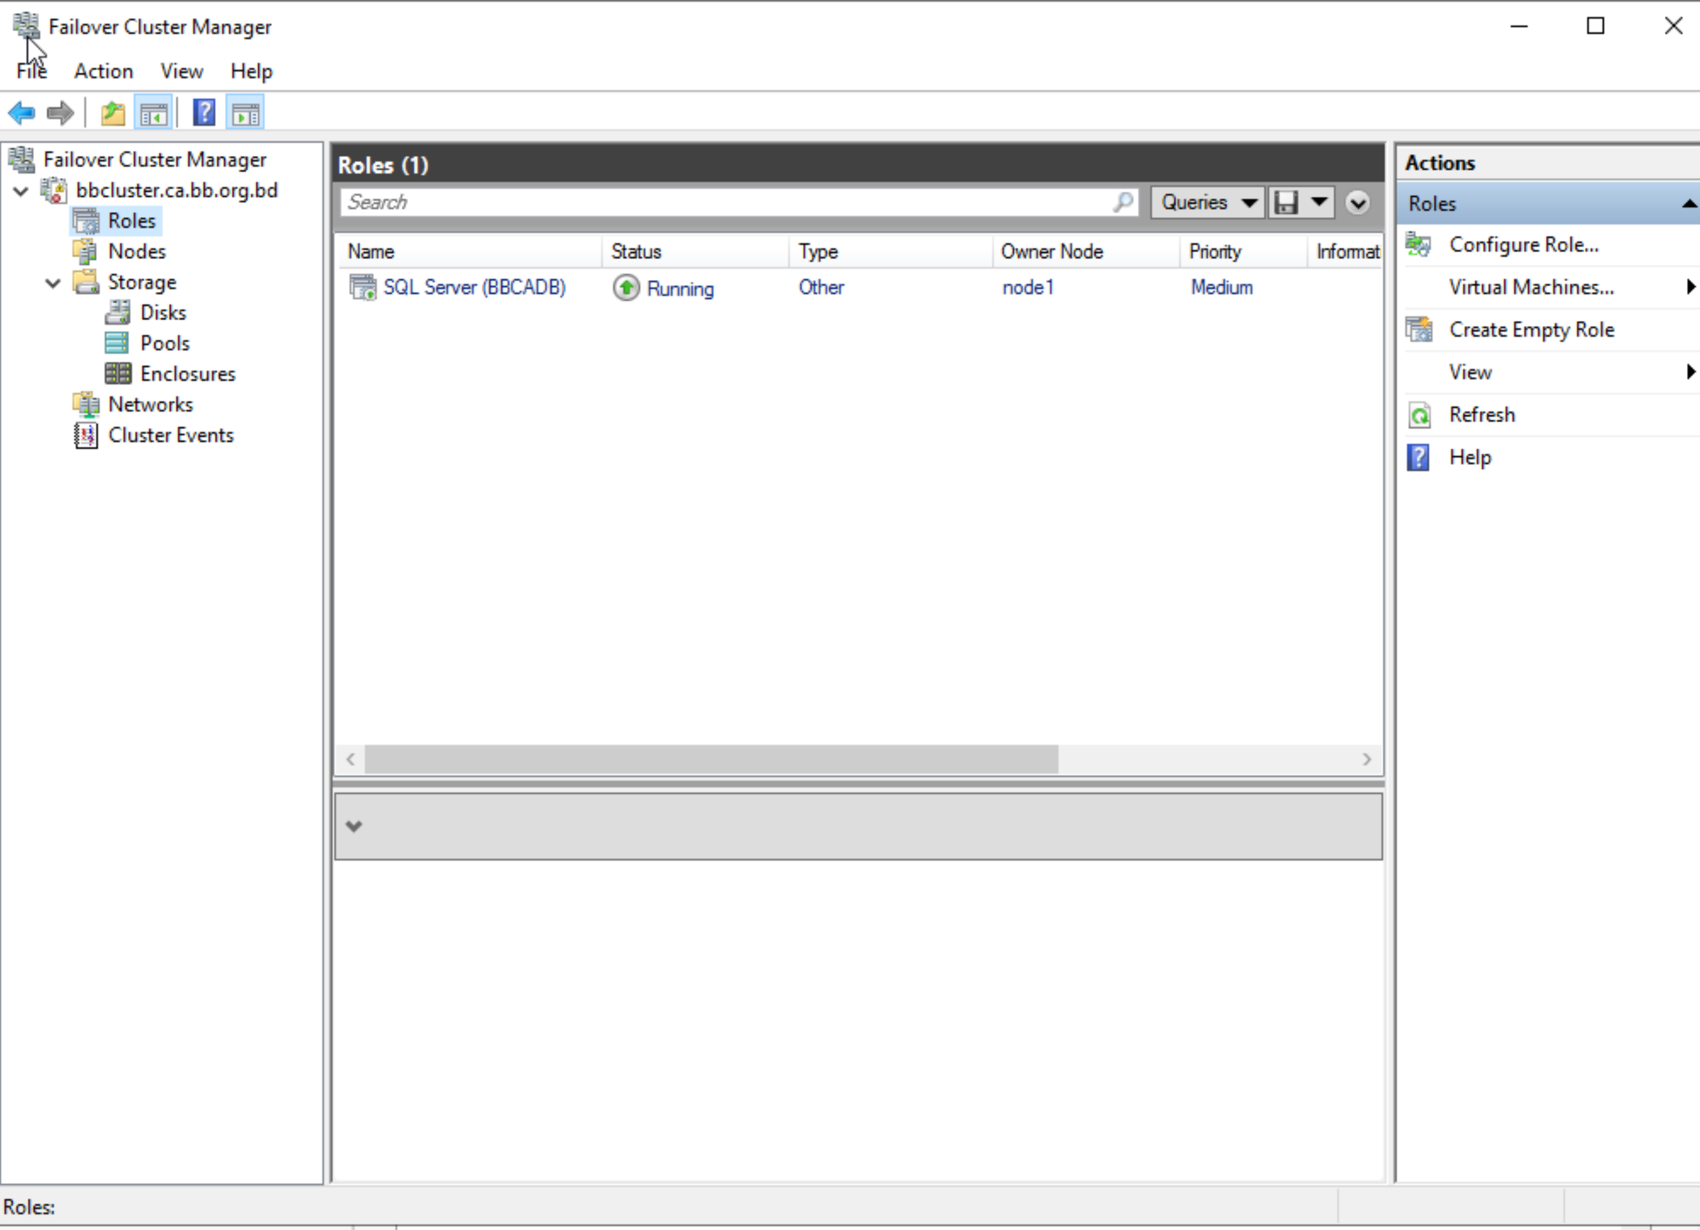Image resolution: width=1700 pixels, height=1230 pixels.
Task: Select Enclosures under Storage
Action: [x=188, y=374]
